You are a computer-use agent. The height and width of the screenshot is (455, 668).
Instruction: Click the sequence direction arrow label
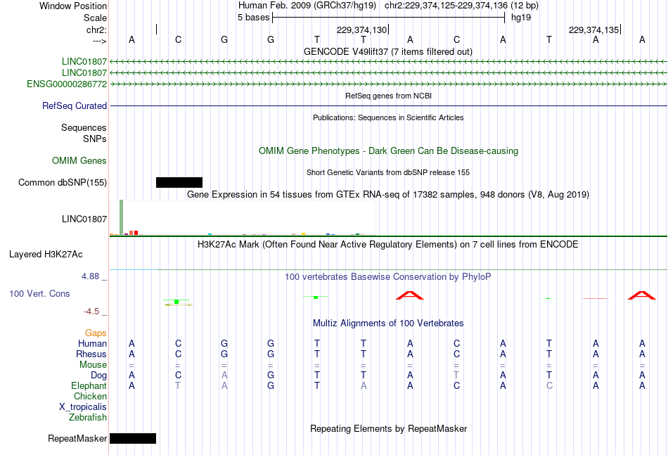[100, 41]
